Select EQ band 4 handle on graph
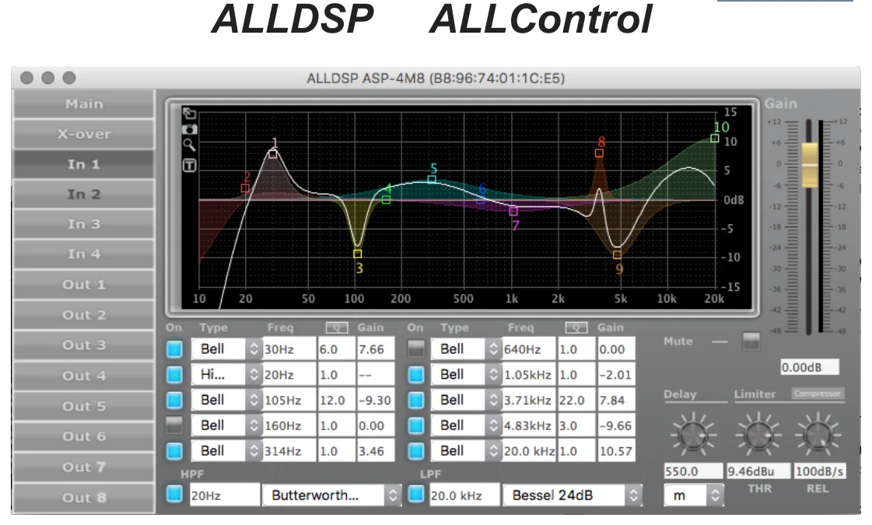 386,200
